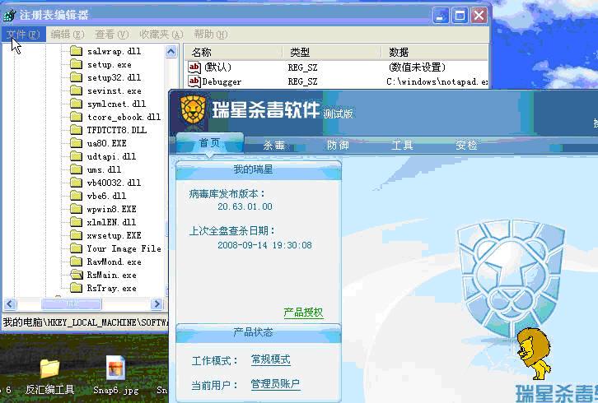Click the horizontal scrollbar left arrow

11,304
